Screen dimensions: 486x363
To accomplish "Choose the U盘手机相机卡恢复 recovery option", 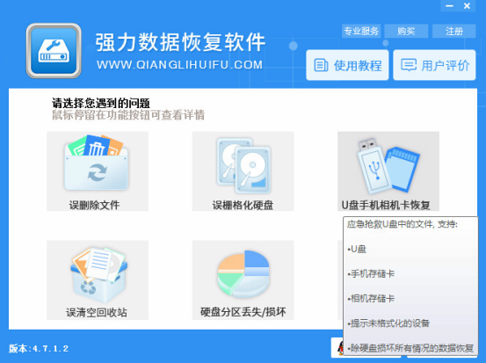I will [x=388, y=171].
